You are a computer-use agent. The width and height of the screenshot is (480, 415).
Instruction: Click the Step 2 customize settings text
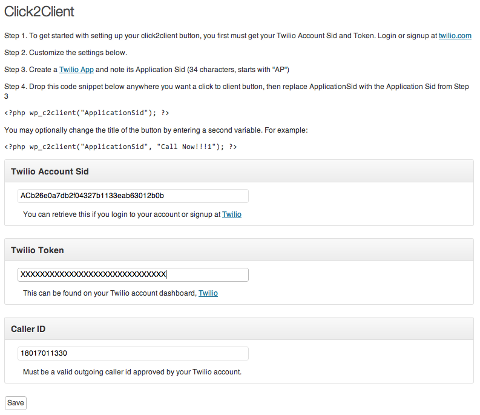click(x=65, y=53)
